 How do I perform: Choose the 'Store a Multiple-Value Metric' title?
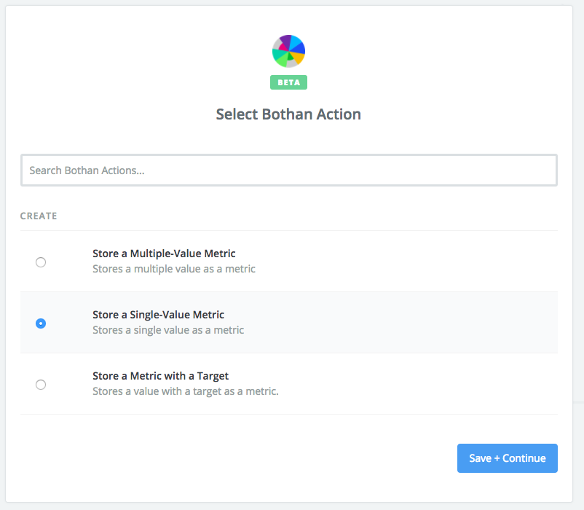coord(164,254)
